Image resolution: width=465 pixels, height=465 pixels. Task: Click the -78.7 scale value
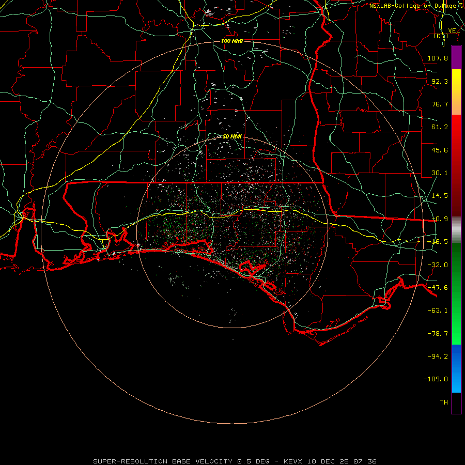tap(438, 334)
